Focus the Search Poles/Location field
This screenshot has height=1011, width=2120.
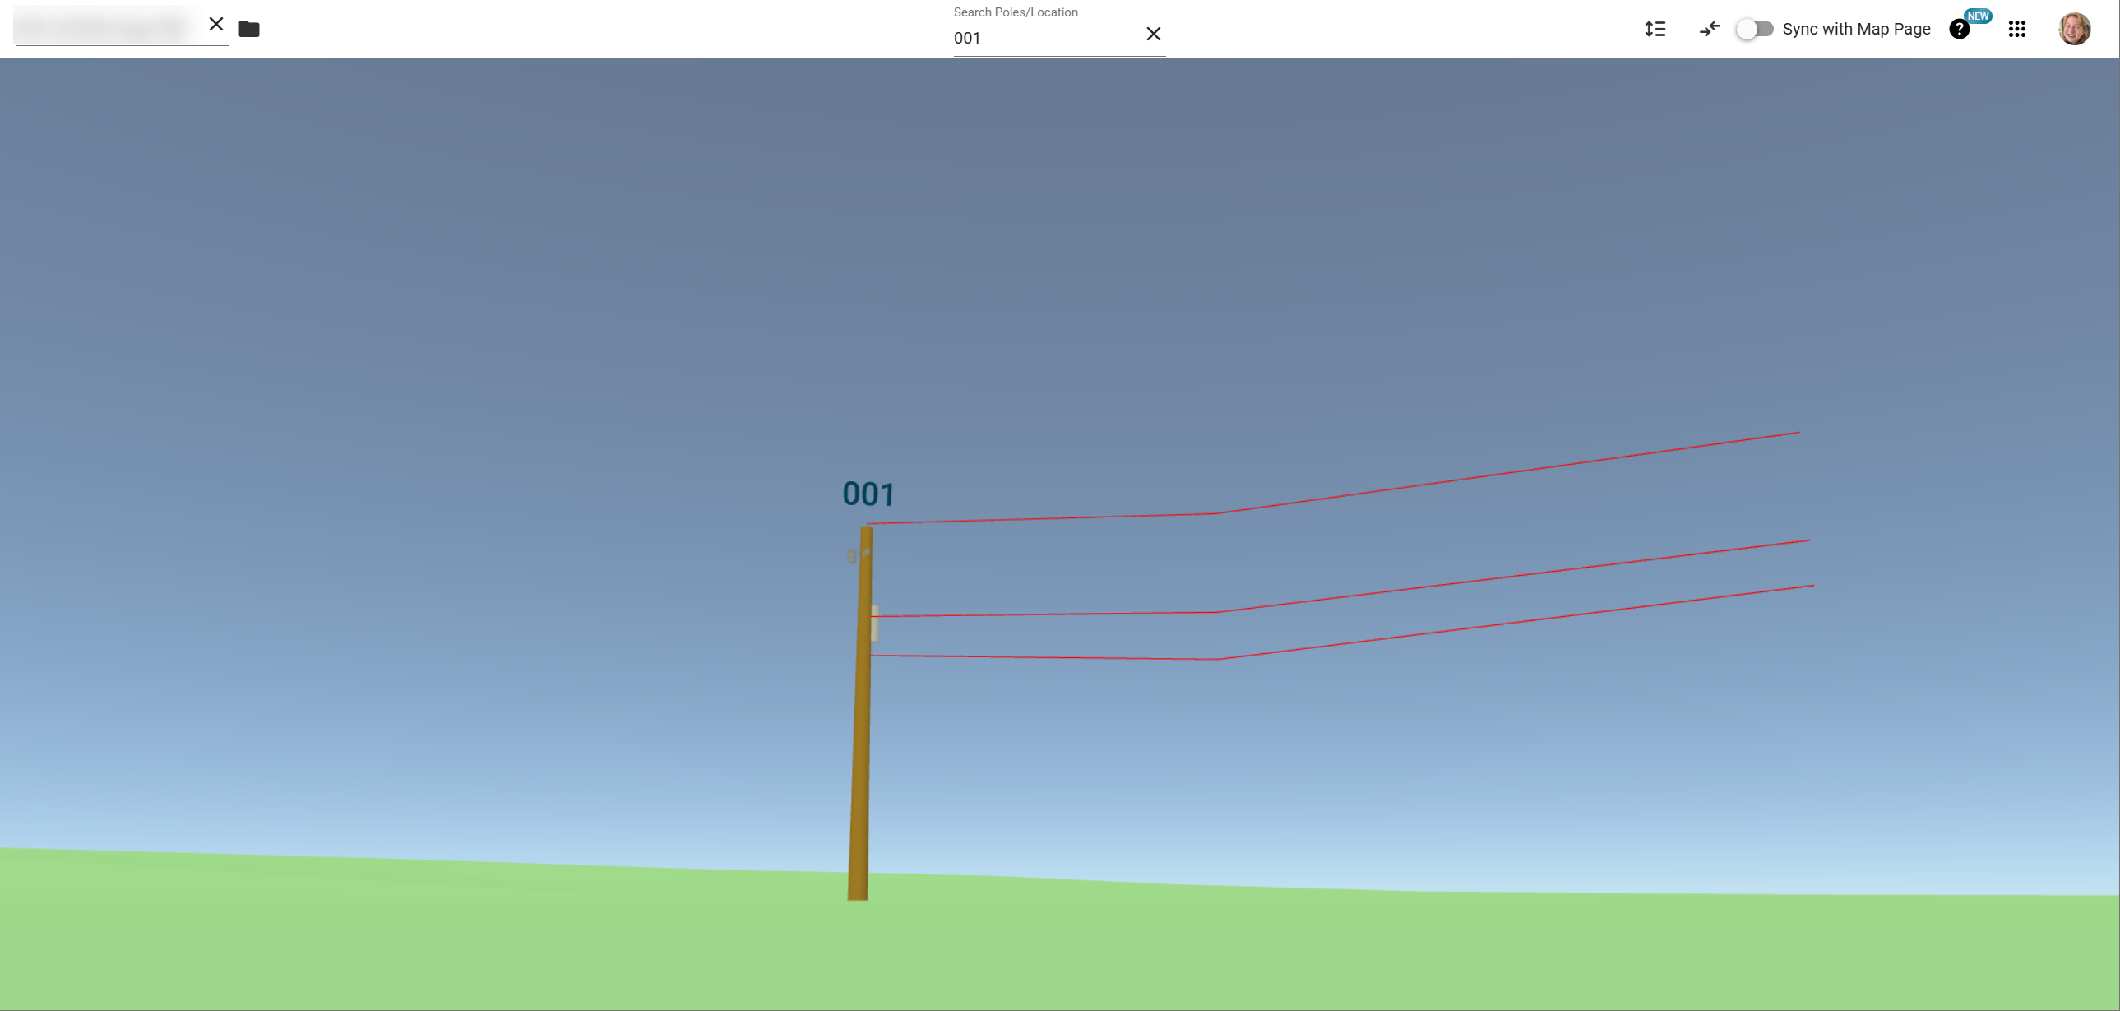(x=1045, y=38)
